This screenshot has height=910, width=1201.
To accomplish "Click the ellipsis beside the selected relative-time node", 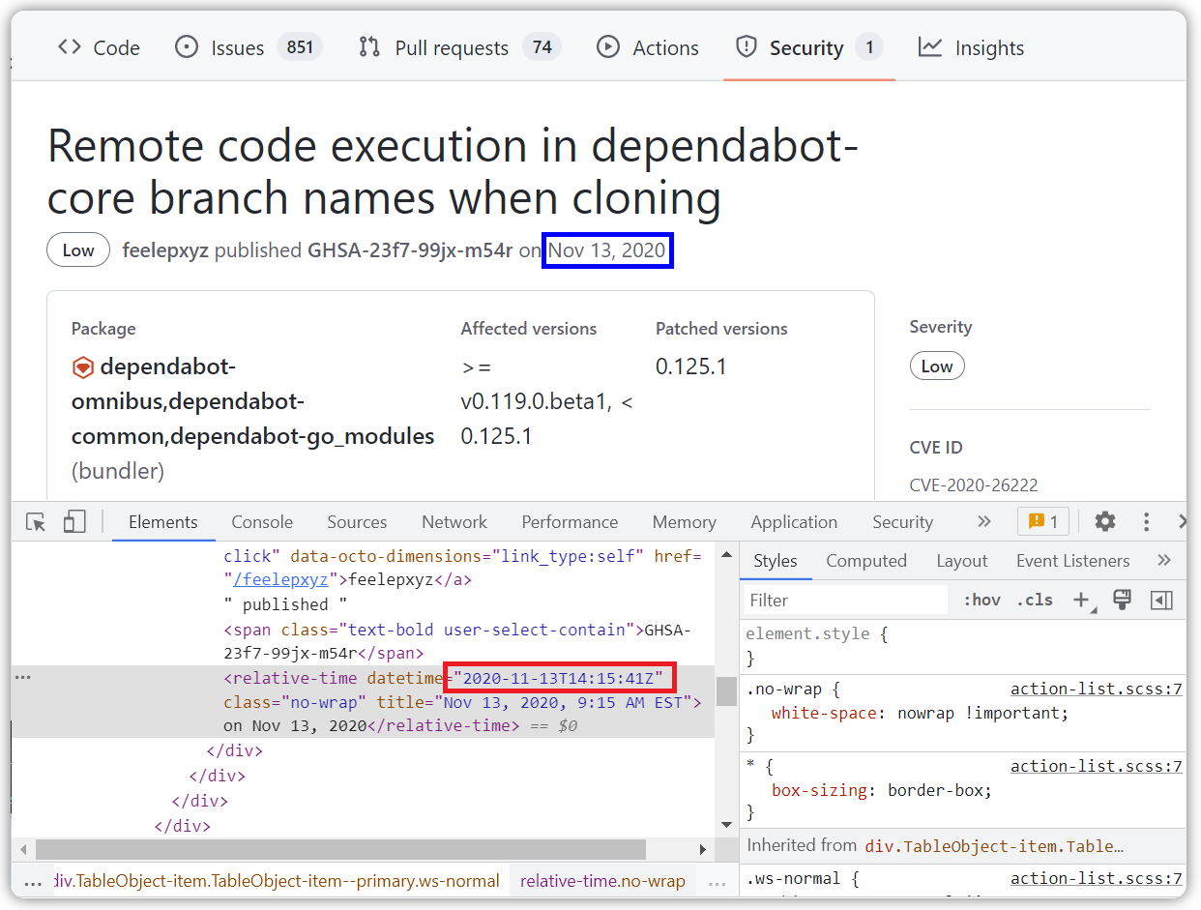I will pyautogui.click(x=23, y=678).
